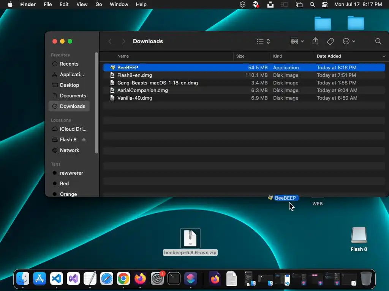Screen dimensions: 389x291
Task: Open the Help menu
Action: pos(141,5)
